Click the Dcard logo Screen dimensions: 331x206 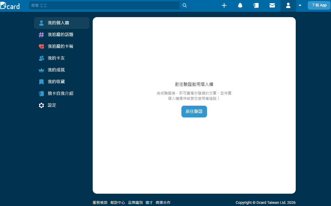pos(10,6)
